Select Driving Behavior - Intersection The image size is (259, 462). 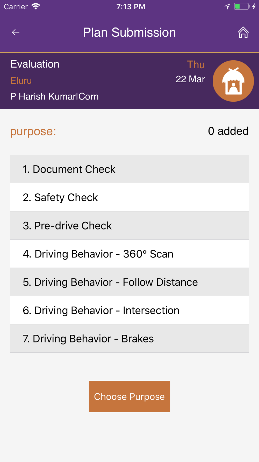129,310
